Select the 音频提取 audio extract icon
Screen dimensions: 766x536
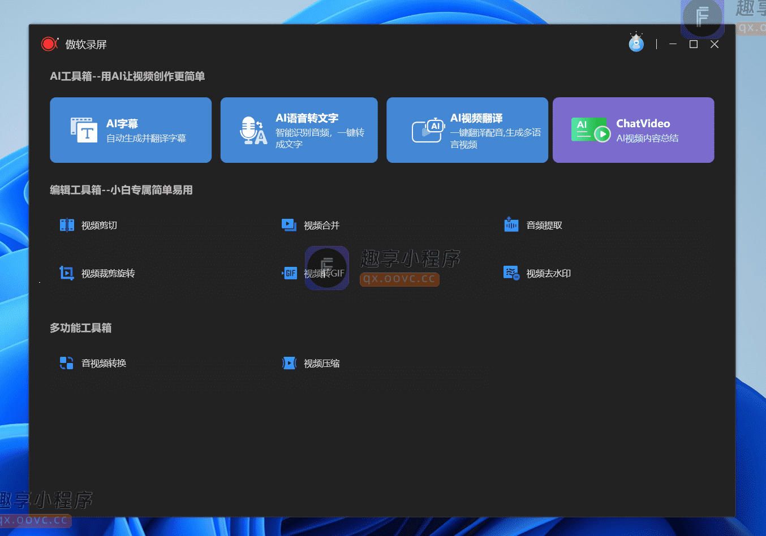(511, 224)
